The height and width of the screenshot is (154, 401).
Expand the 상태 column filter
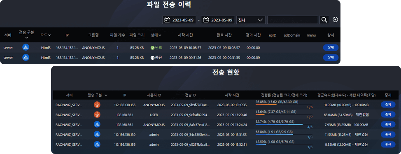[160, 35]
